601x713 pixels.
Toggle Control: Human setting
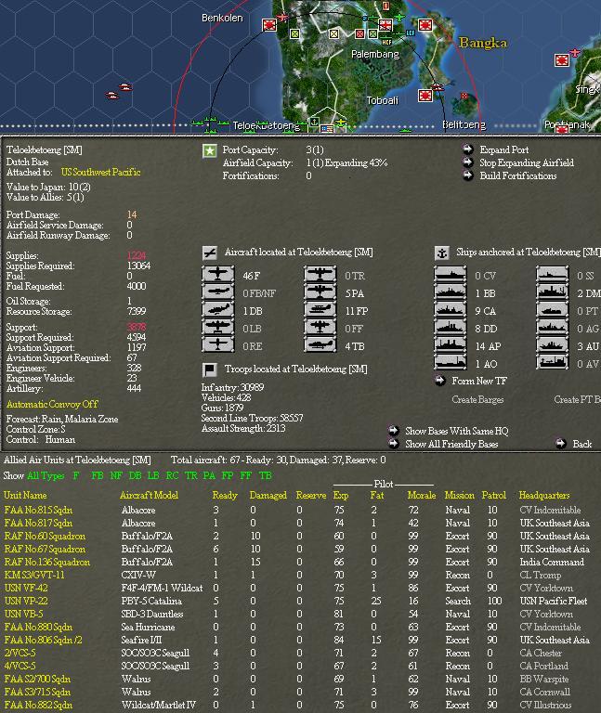41,440
